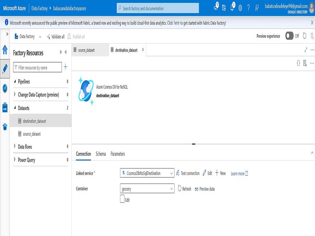Click the babasamdatafactoryazure breadcrumb
The width and height of the screenshot is (315, 236).
70,8
